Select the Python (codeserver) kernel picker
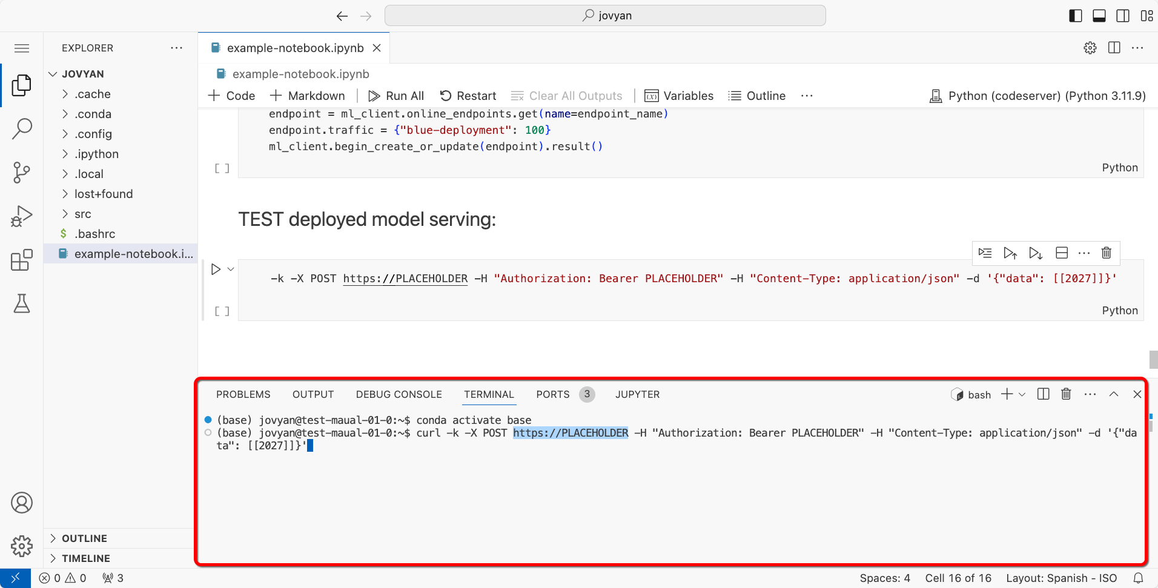This screenshot has height=588, width=1158. click(x=1037, y=96)
